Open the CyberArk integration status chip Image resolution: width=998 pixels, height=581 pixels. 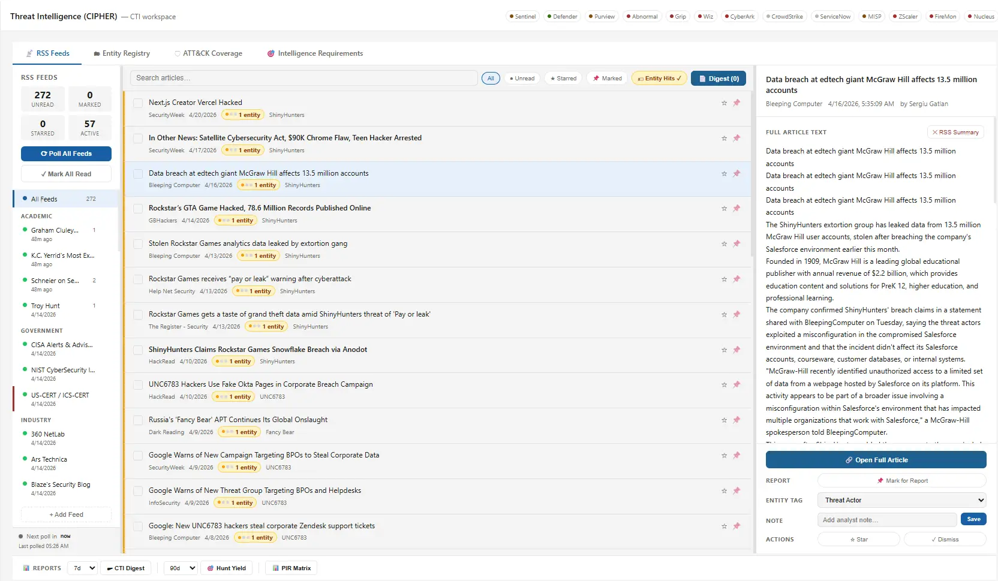pos(740,17)
